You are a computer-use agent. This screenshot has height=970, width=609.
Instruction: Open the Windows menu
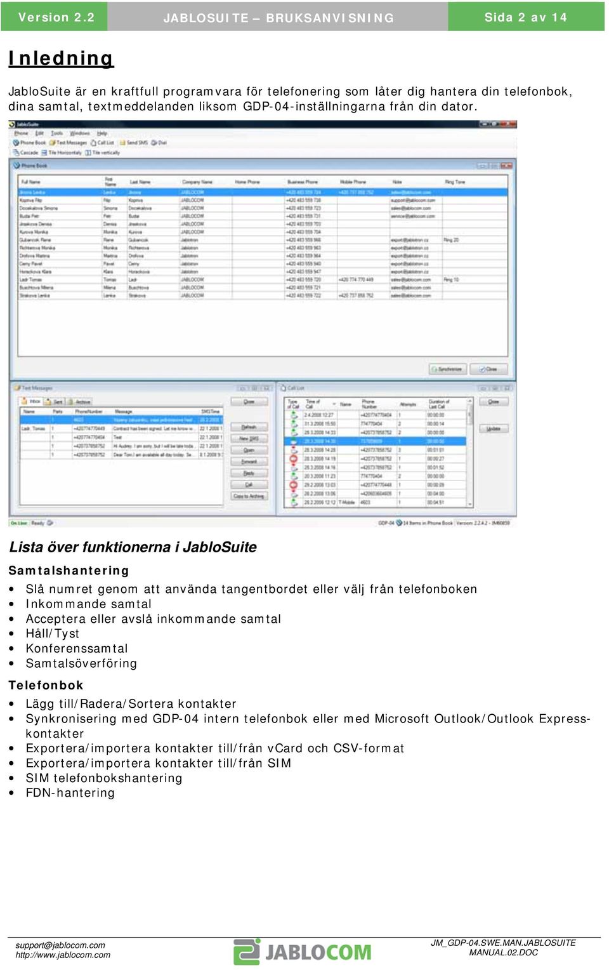pos(79,133)
